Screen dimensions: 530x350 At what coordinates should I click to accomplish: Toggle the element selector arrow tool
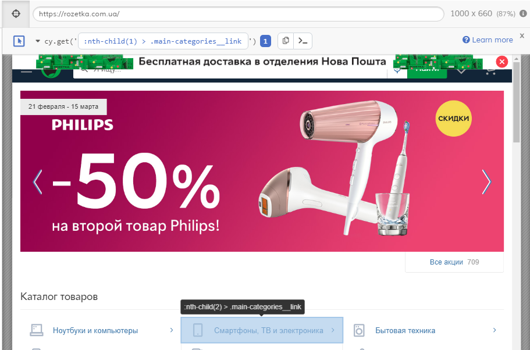pyautogui.click(x=19, y=41)
